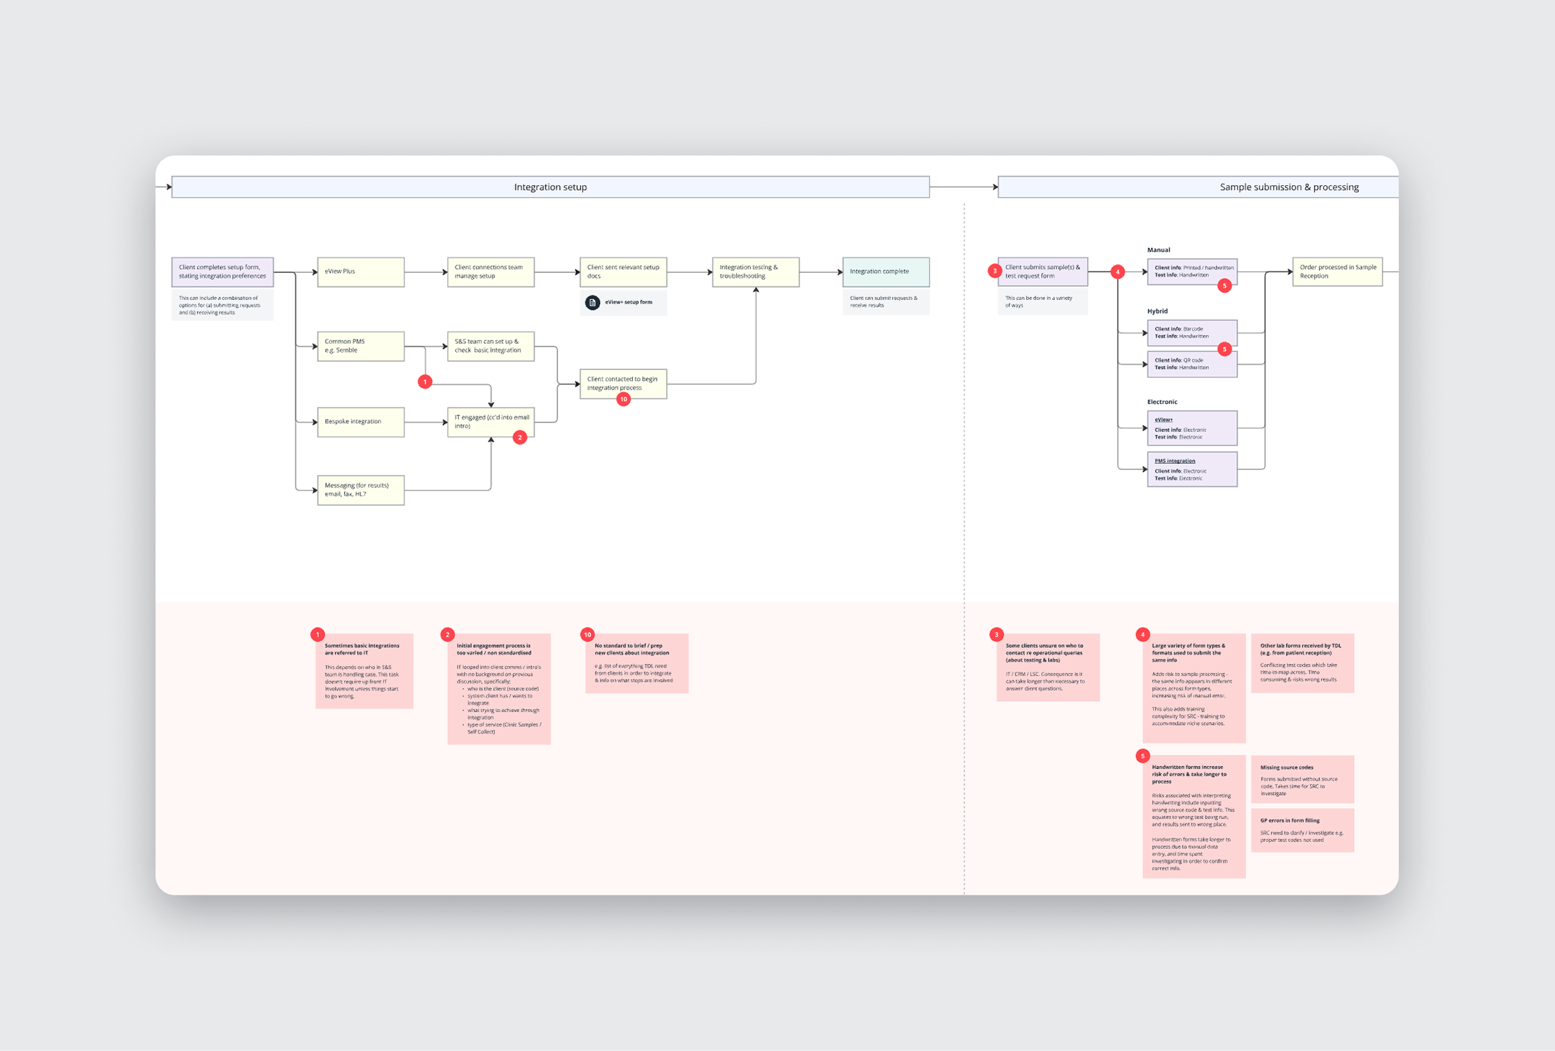Select the Manual section heading

[1159, 250]
